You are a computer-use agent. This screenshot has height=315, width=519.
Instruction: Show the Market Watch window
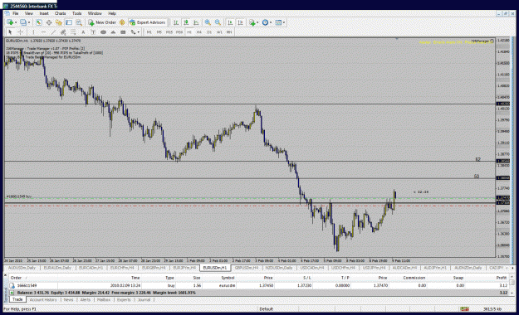[39, 22]
